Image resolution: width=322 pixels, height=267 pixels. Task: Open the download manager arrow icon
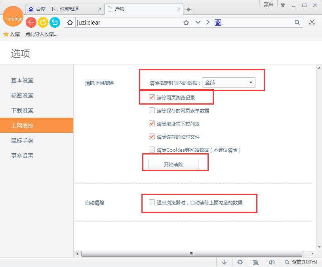point(224,262)
